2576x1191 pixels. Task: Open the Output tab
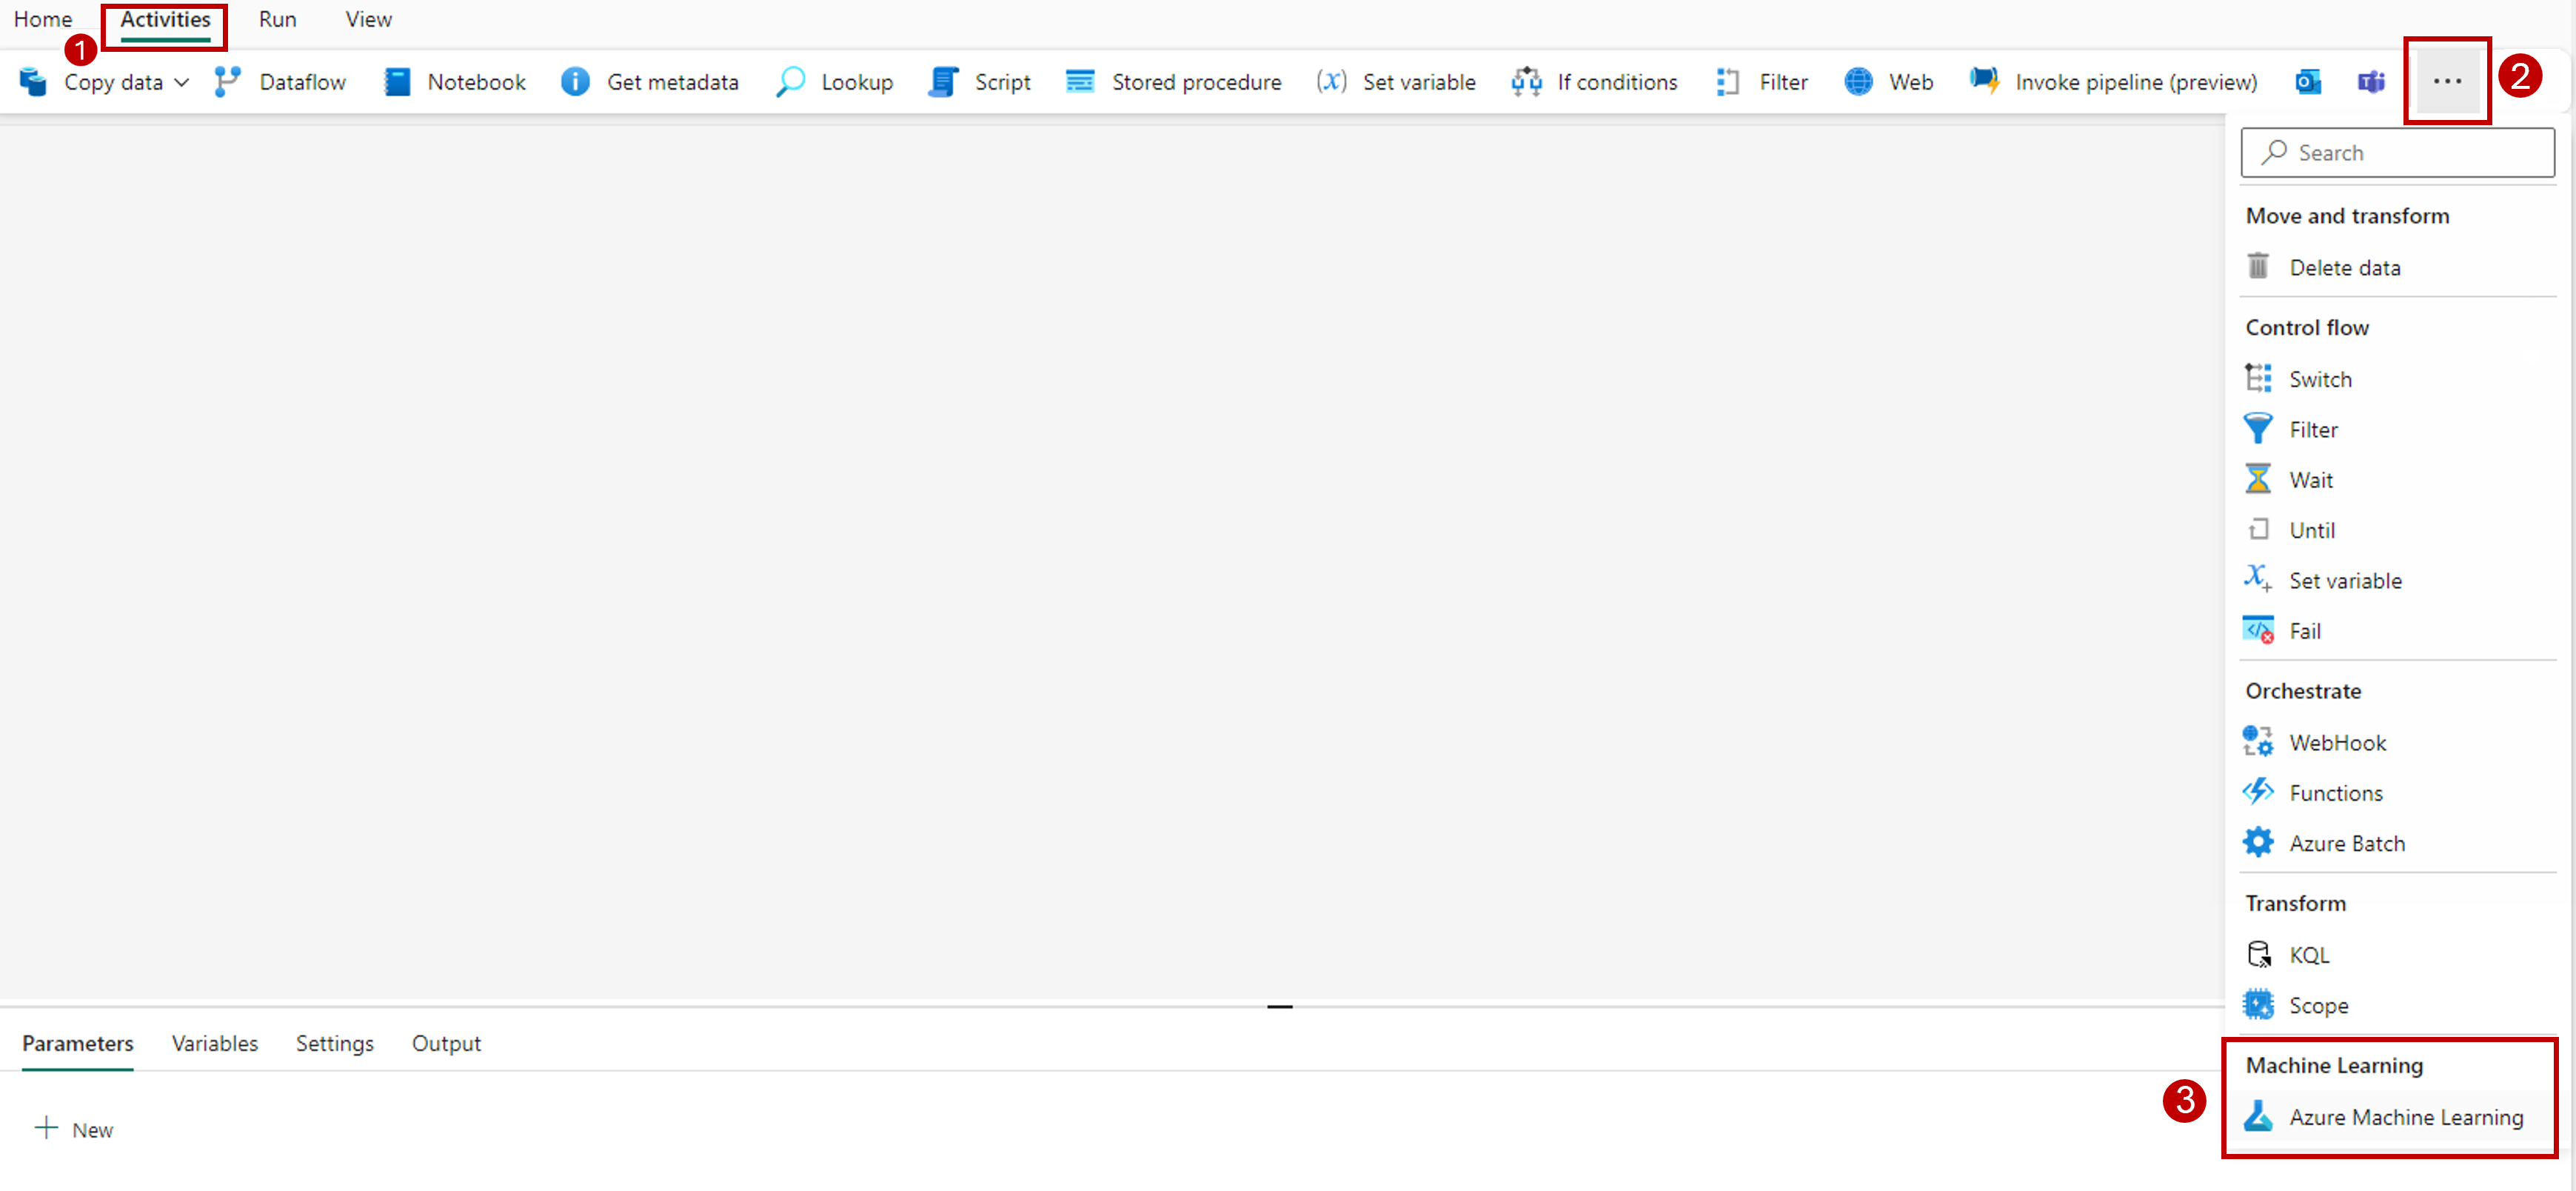coord(446,1043)
